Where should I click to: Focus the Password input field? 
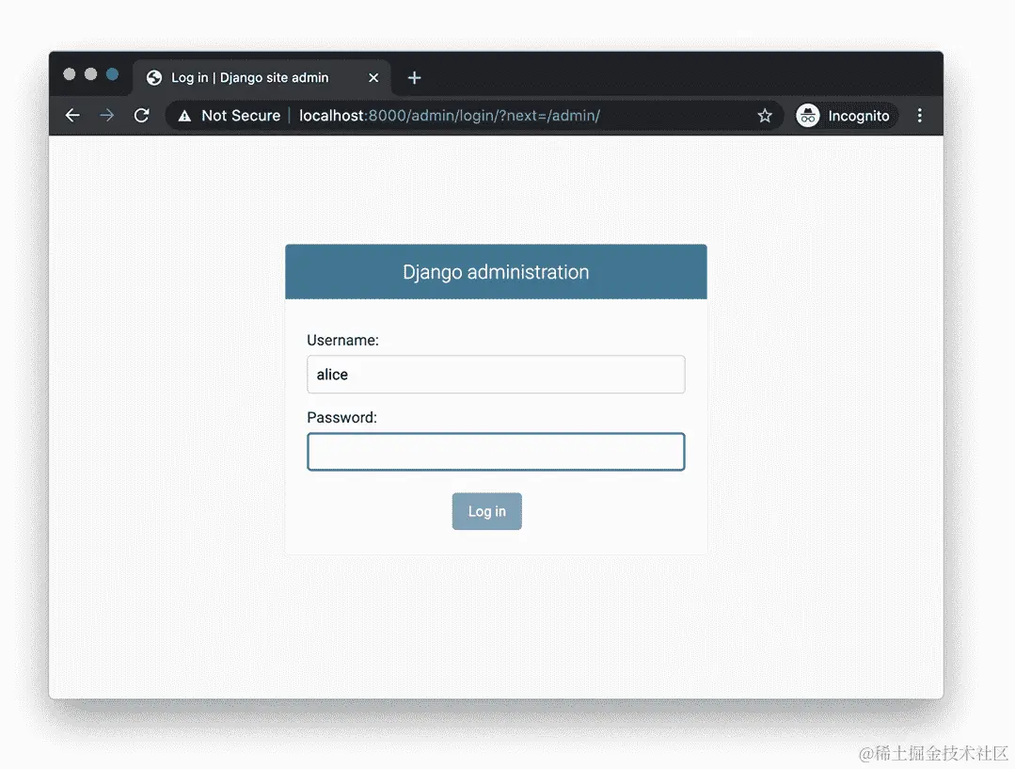click(496, 452)
